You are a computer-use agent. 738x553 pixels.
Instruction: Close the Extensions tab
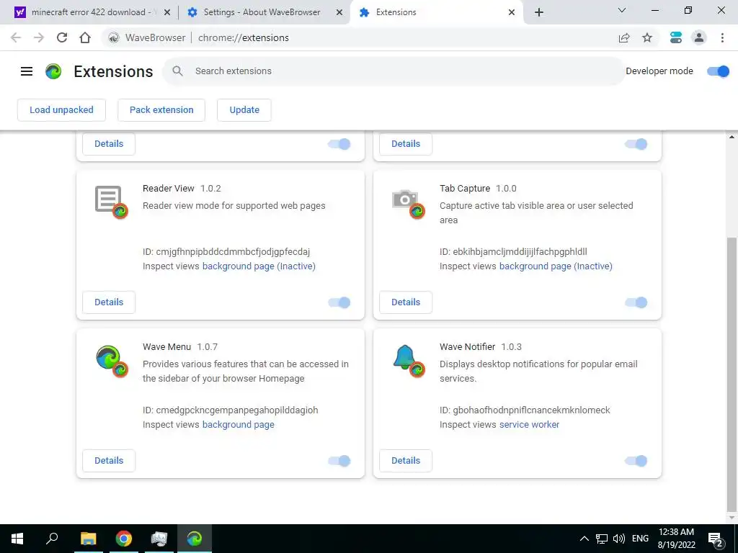click(x=512, y=13)
